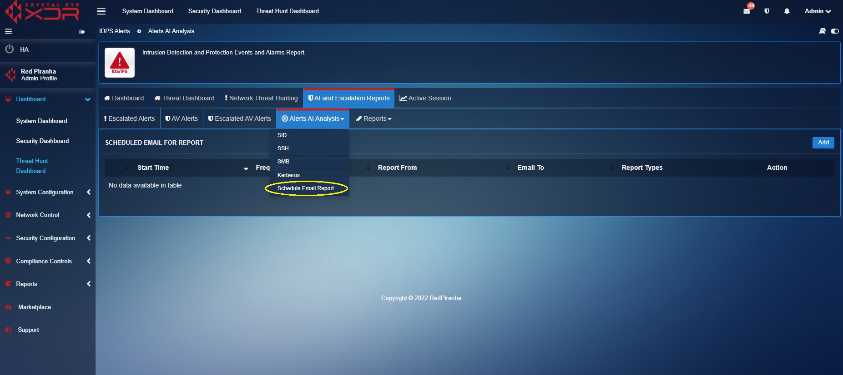Open the Active Session tab
This screenshot has width=843, height=375.
pyautogui.click(x=425, y=98)
